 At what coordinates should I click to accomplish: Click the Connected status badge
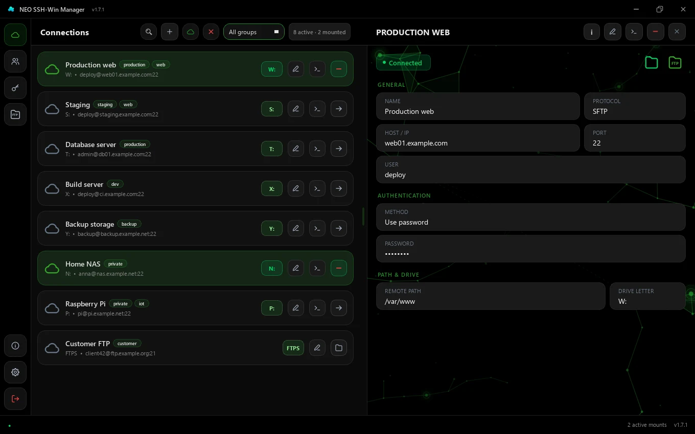[x=404, y=63]
